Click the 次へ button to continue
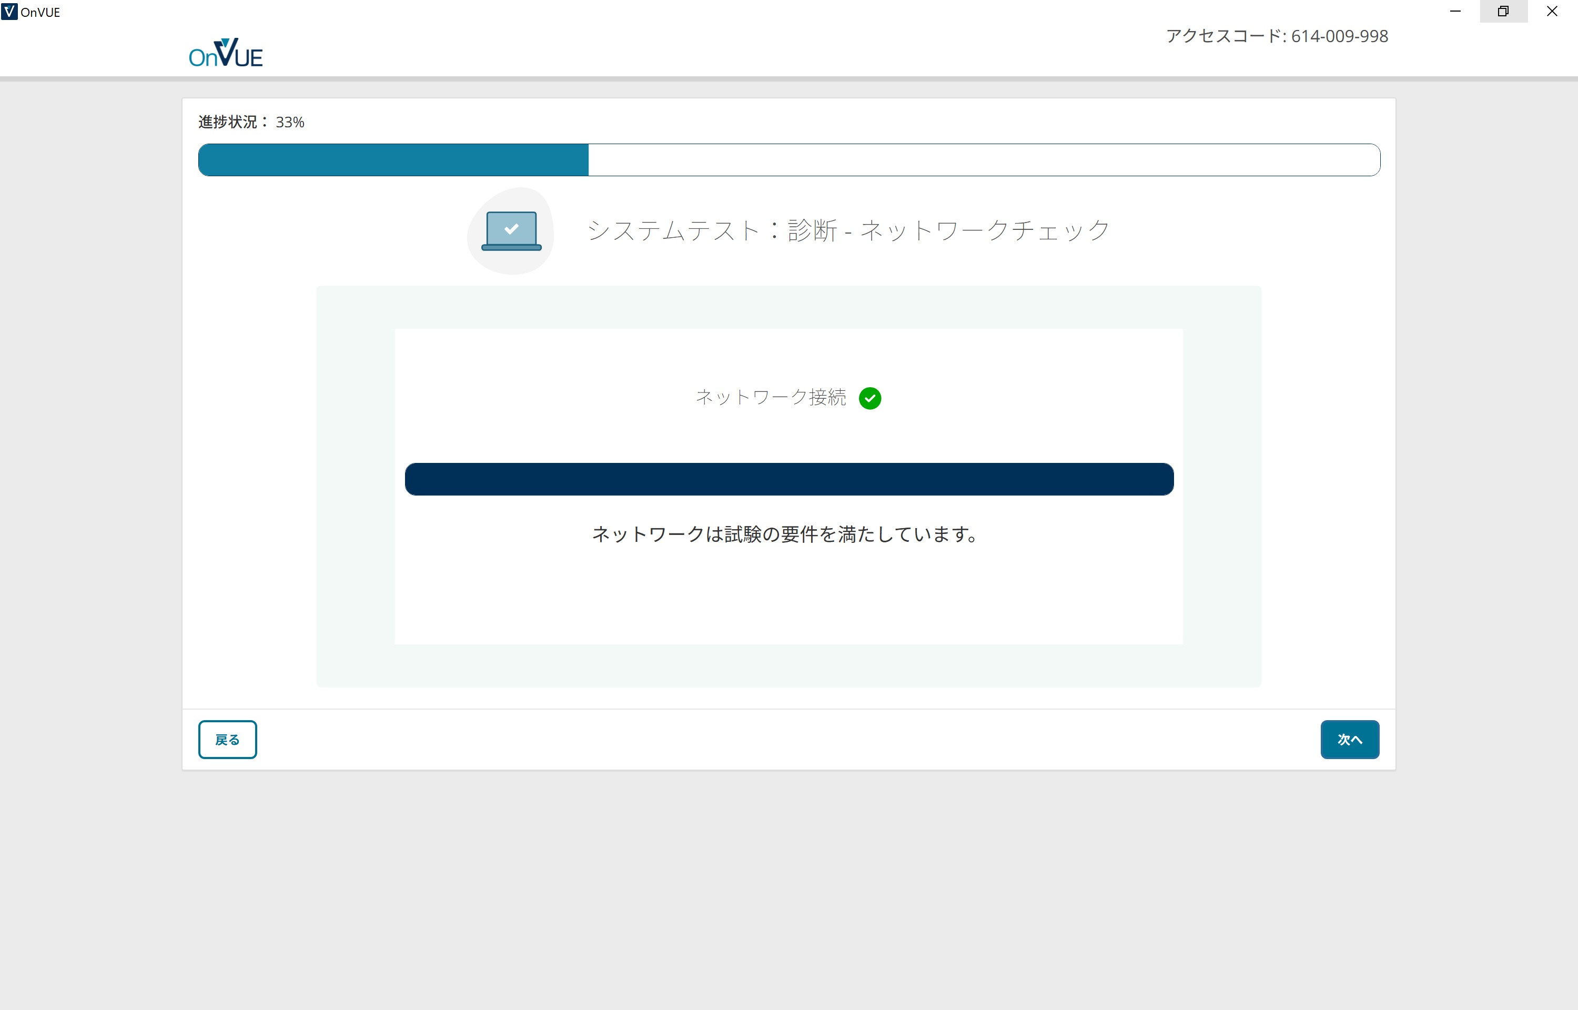Screen dimensions: 1578x1010 click(x=1349, y=739)
